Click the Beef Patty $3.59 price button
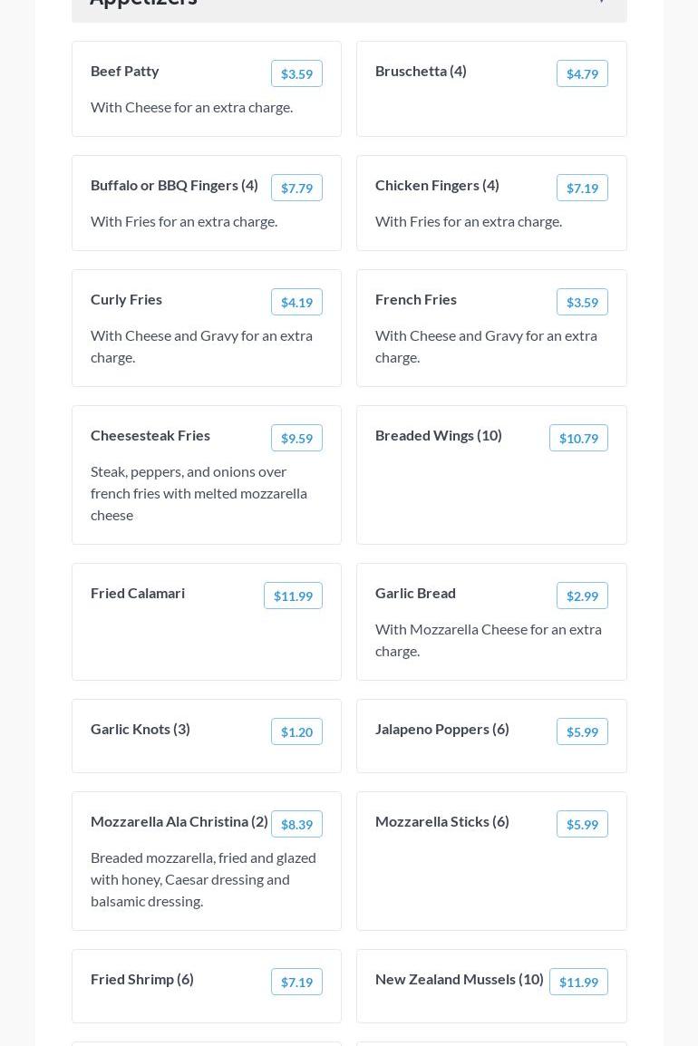Screen dimensions: 698x1046 point(296,73)
